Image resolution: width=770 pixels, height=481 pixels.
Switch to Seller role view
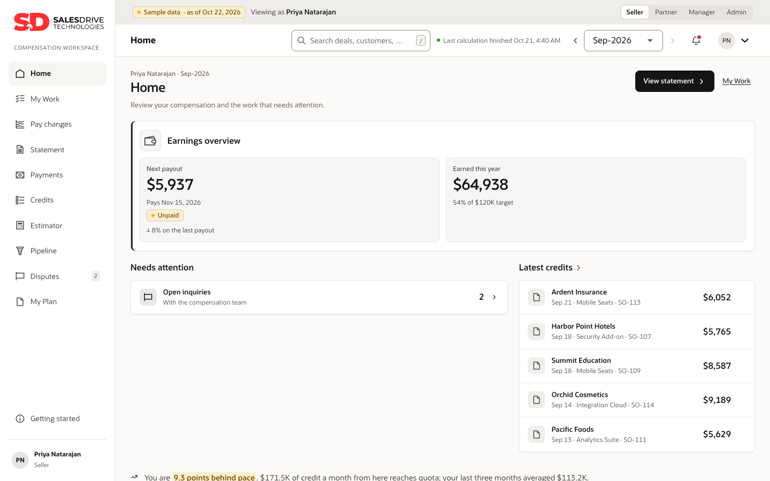coord(635,12)
